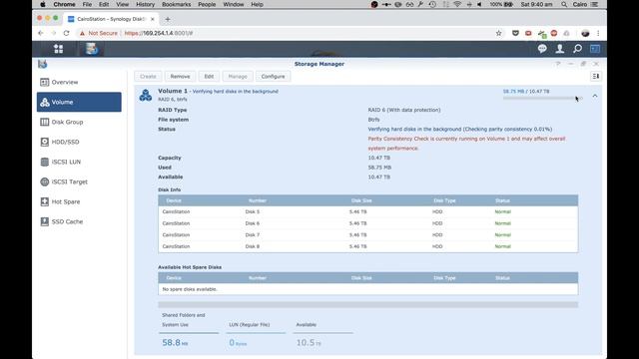Bookmark this page with the star icon
The height and width of the screenshot is (359, 639).
coord(499,33)
